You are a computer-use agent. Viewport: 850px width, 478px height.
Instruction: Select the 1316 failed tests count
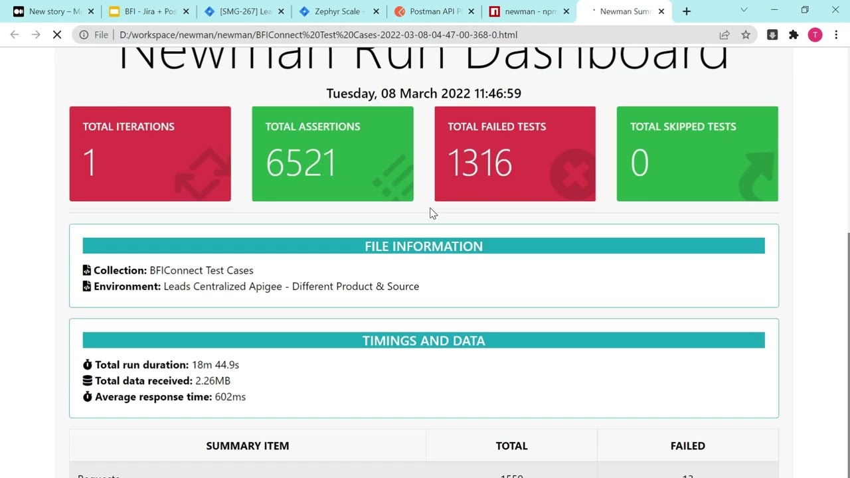coord(479,163)
